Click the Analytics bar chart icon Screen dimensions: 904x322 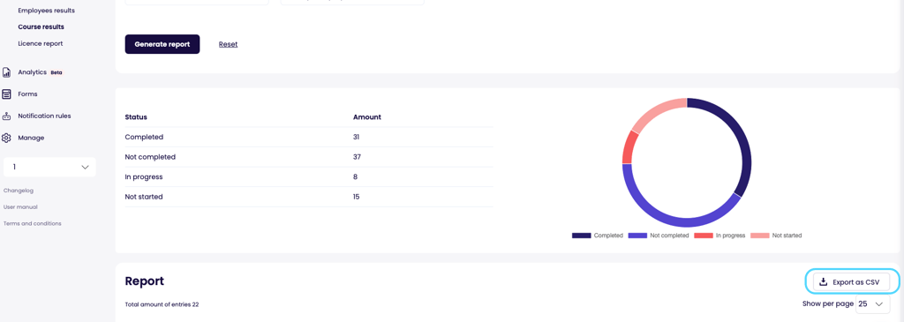pos(7,72)
